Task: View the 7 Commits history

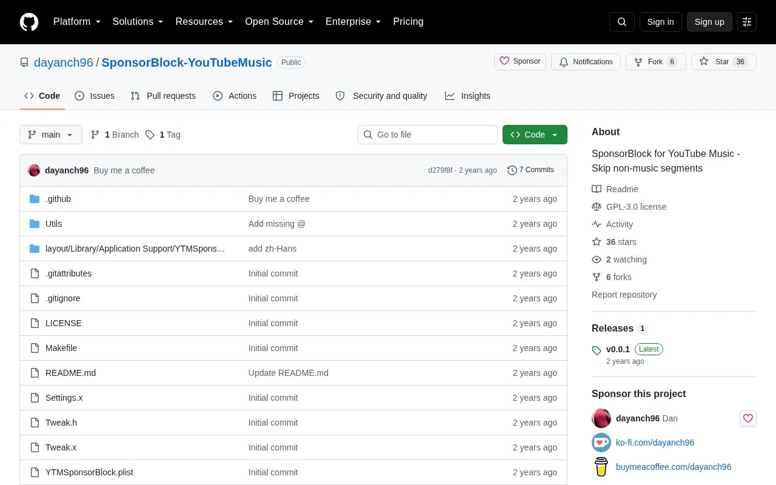Action: (x=530, y=170)
